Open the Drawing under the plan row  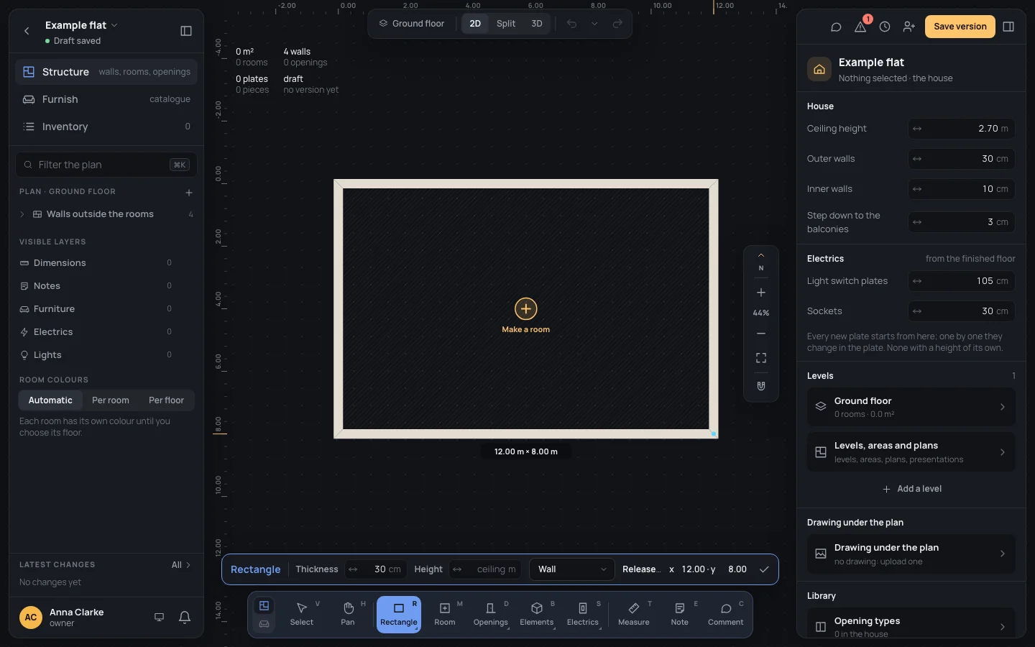911,554
